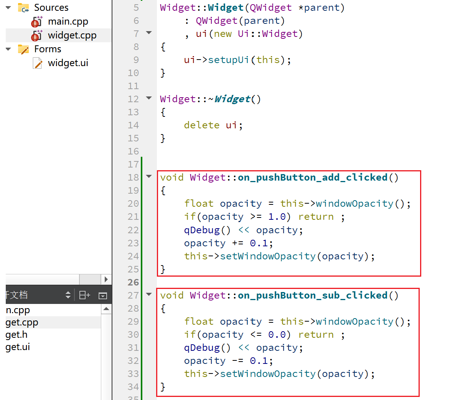Collapse the Sources folder tree arrow
The image size is (455, 400).
click(8, 8)
